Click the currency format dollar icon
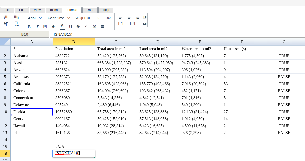305x161 pixels. click(94, 26)
